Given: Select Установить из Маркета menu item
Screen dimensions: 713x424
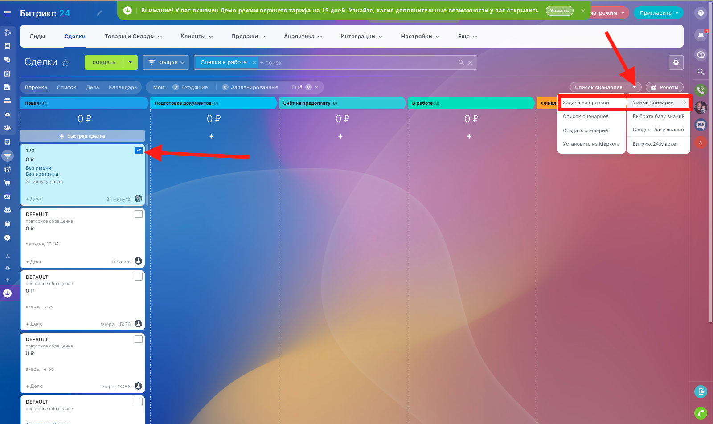Looking at the screenshot, I should click(x=592, y=144).
